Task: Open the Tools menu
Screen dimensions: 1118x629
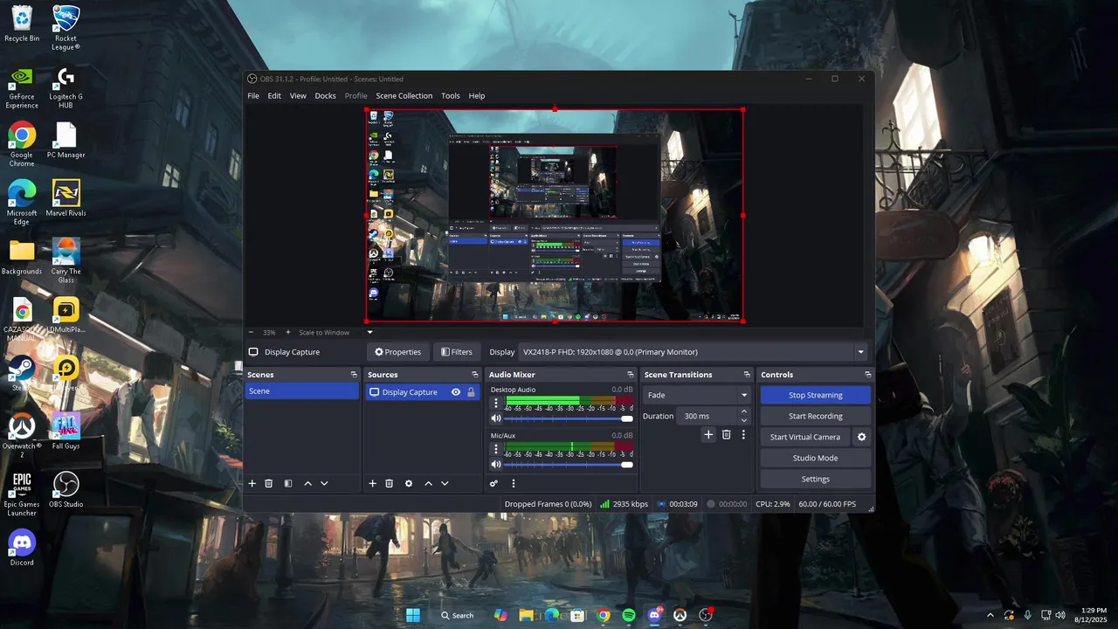Action: pos(450,96)
